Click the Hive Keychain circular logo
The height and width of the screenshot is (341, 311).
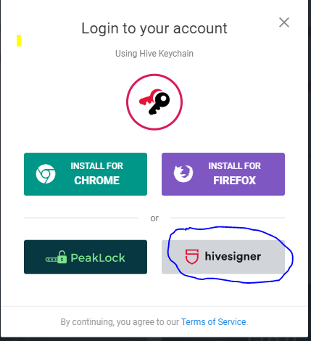[x=154, y=102]
